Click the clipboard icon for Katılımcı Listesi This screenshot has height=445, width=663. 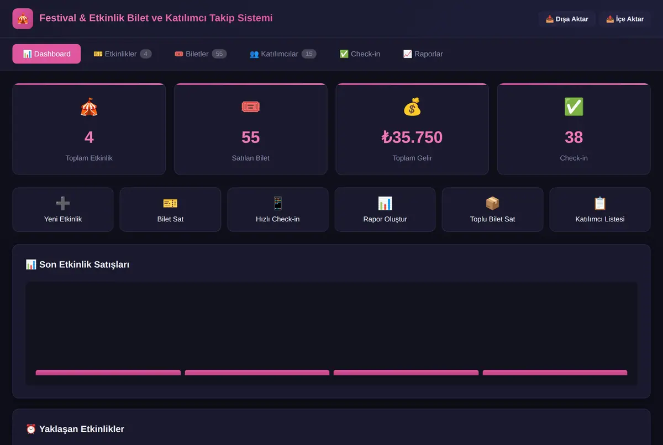600,203
